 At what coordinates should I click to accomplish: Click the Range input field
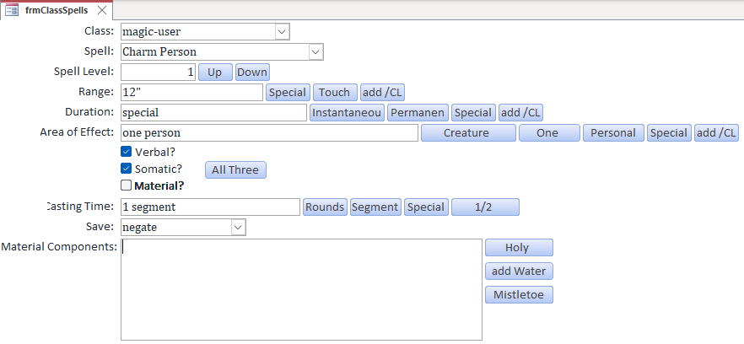tap(191, 93)
